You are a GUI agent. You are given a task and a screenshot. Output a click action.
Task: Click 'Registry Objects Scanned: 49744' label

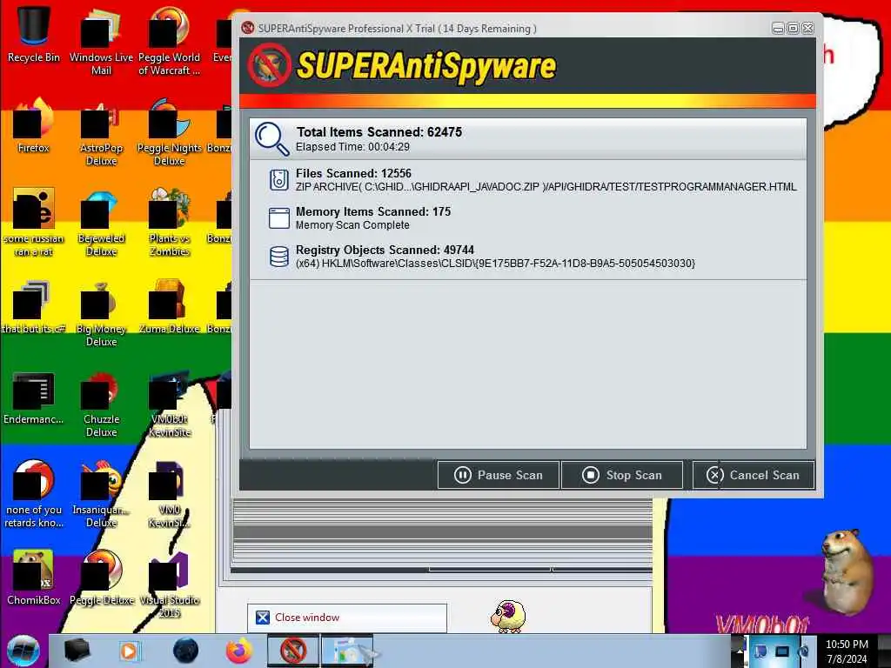385,250
